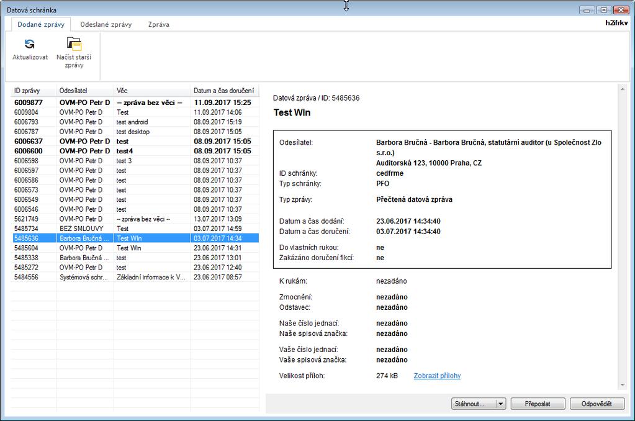Image resolution: width=635 pixels, height=421 pixels.
Task: Select message row 5485604 Test Win
Action: point(135,248)
